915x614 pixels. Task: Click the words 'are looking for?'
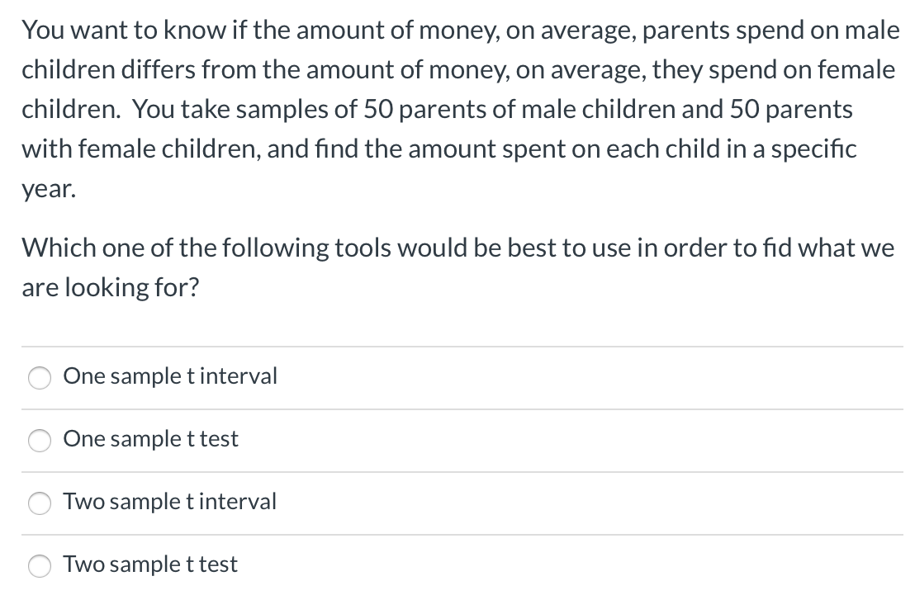tap(110, 287)
